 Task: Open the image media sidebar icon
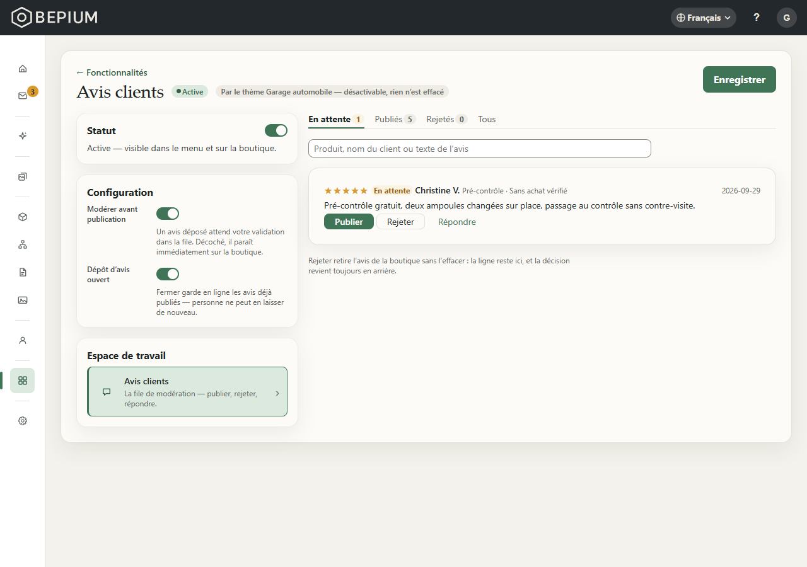(x=23, y=300)
